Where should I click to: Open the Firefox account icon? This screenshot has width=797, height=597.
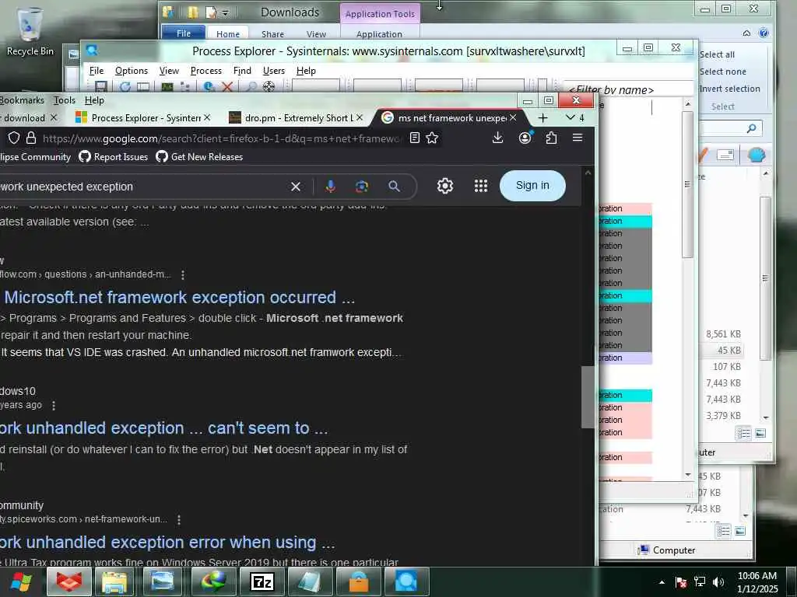(525, 138)
